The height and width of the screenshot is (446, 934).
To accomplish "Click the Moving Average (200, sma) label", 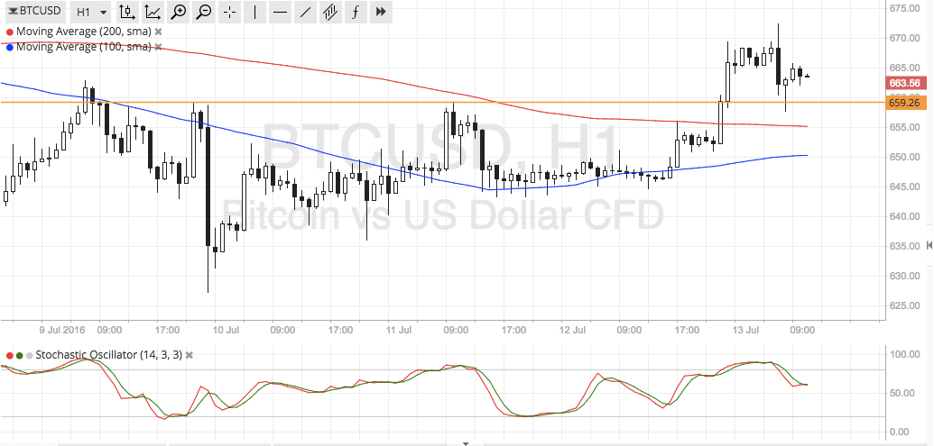I will click(x=83, y=32).
